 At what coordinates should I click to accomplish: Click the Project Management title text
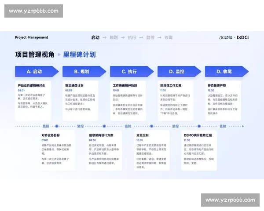coord(32,38)
